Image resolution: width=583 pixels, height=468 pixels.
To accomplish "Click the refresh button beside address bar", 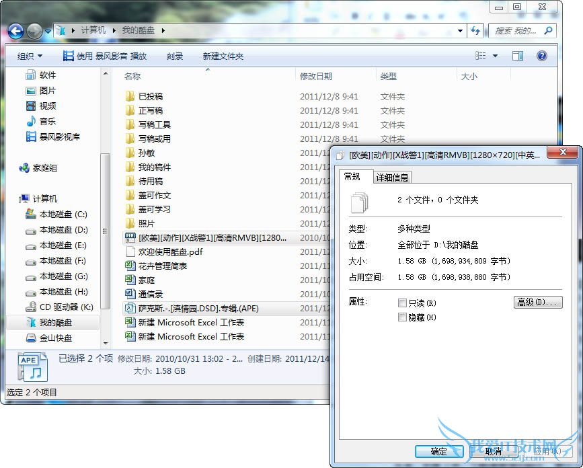I will 475,30.
